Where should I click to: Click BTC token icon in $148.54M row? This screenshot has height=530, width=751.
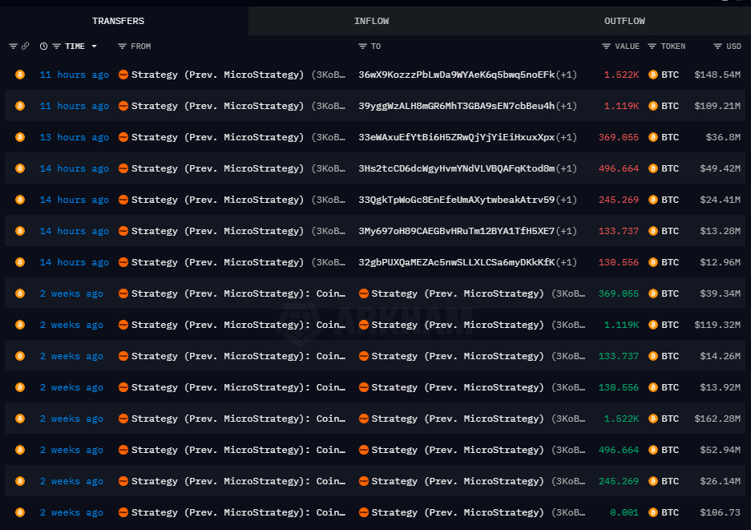(x=652, y=75)
